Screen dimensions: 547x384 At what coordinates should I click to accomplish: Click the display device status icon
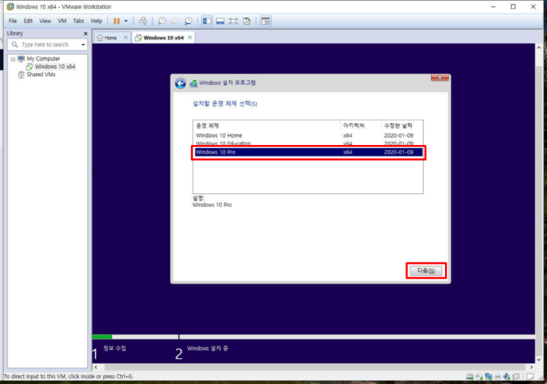[x=517, y=377]
